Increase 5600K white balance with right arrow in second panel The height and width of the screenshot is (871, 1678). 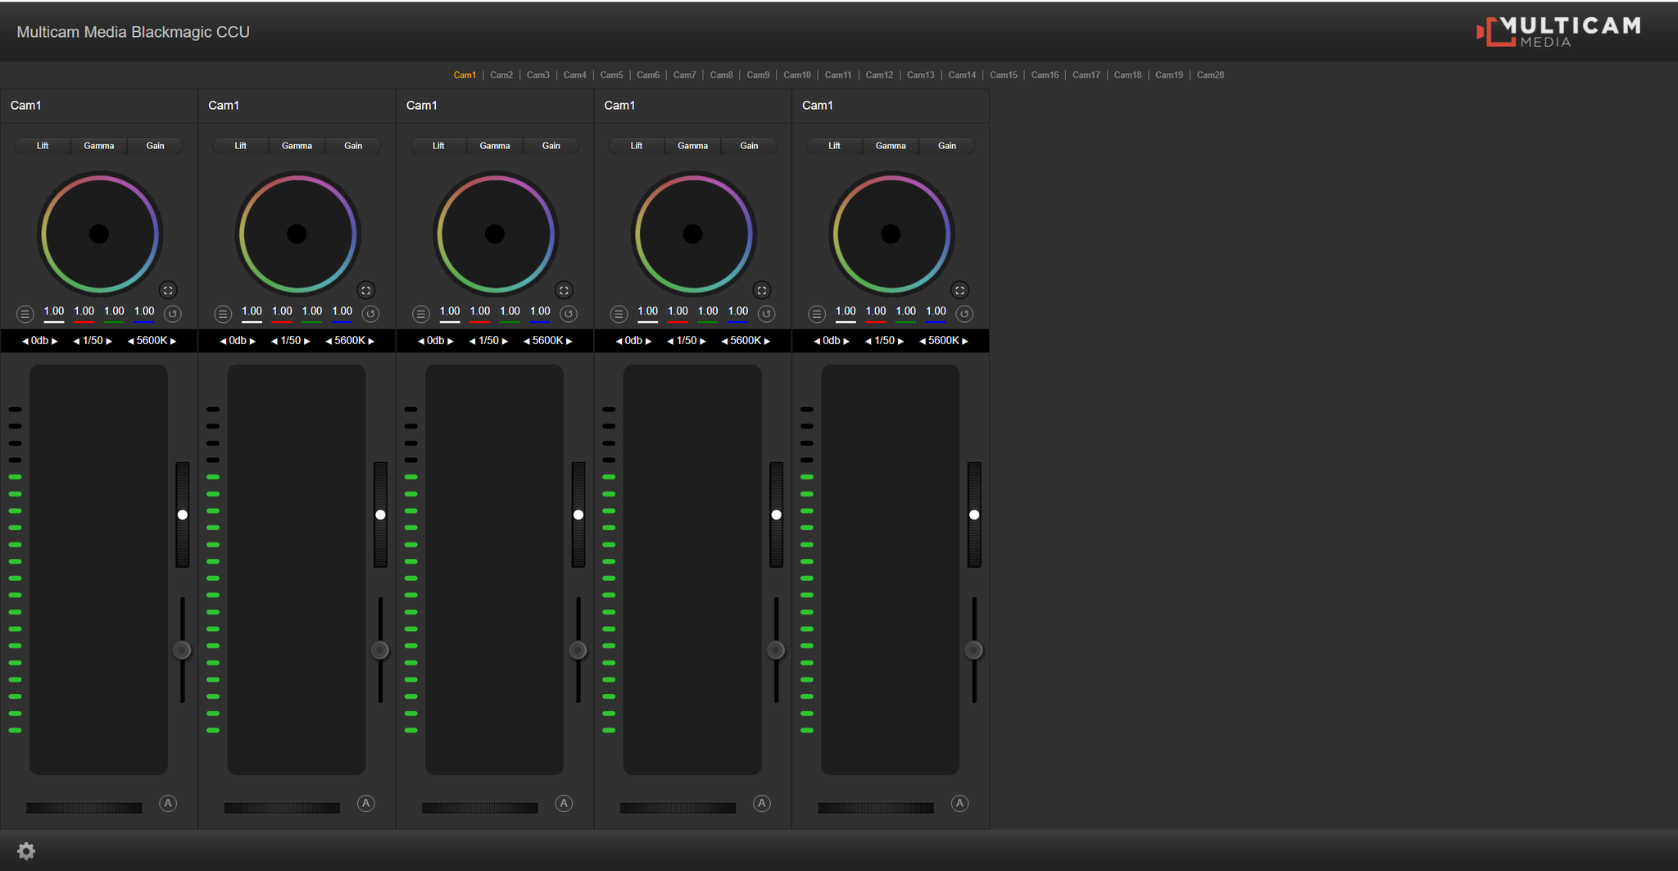click(x=371, y=341)
